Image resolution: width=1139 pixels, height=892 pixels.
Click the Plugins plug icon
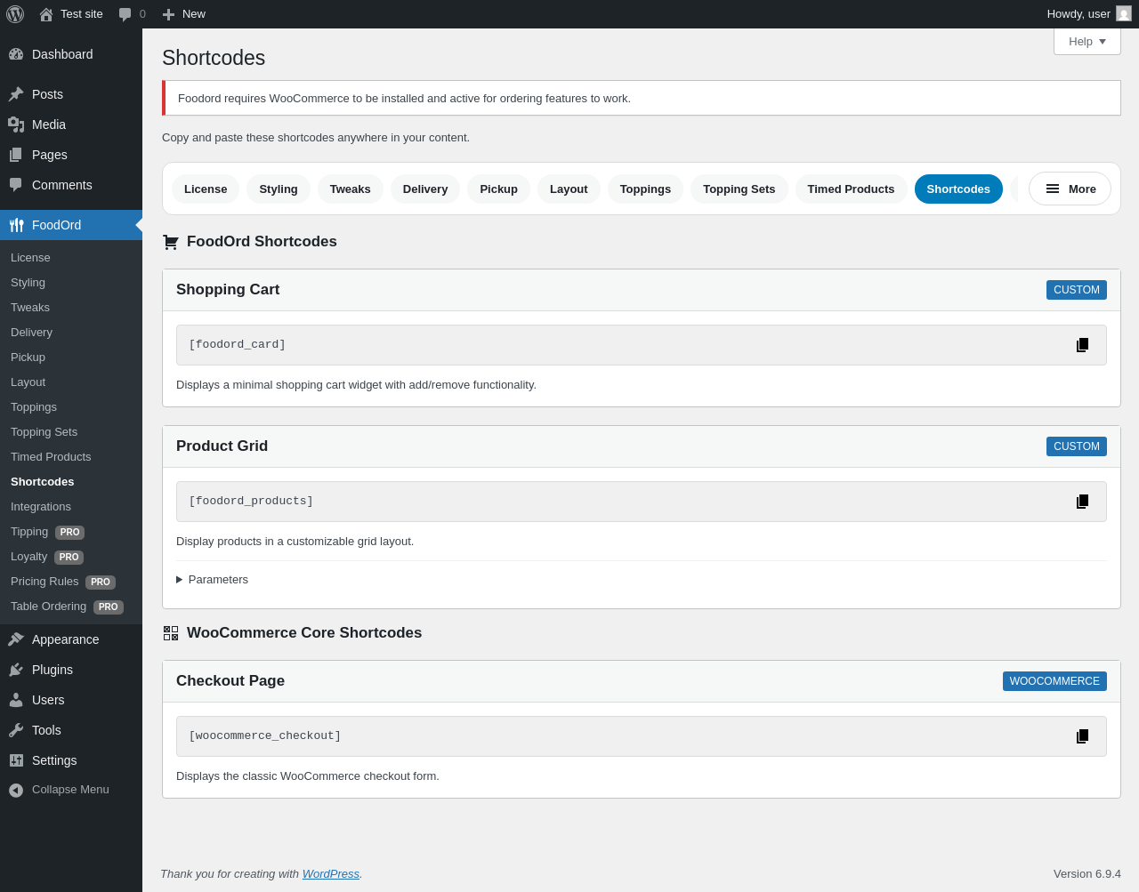click(16, 670)
